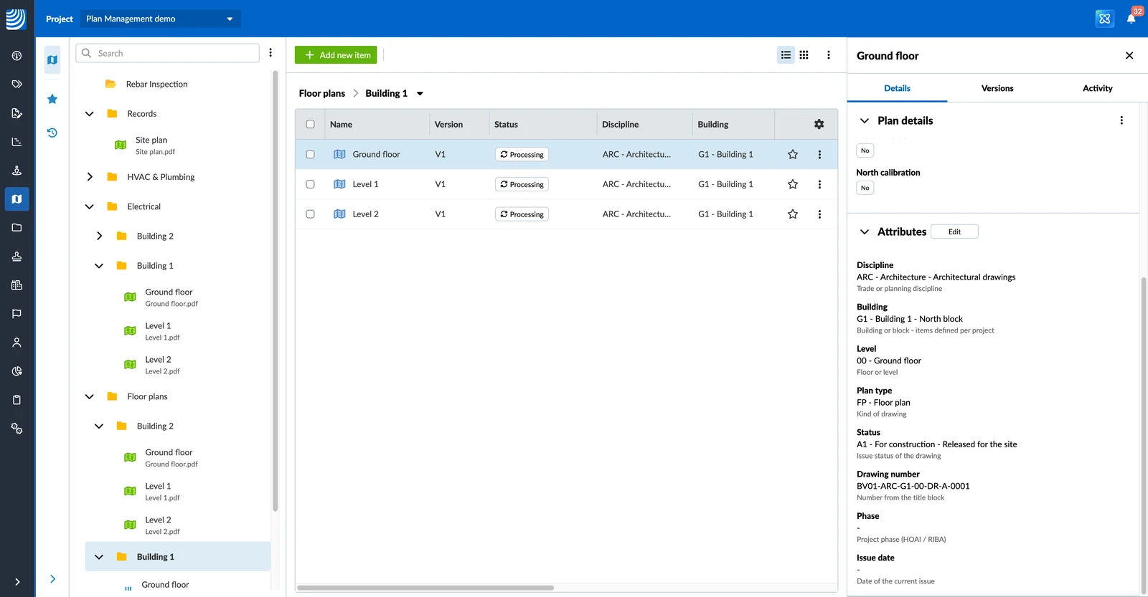Screen dimensions: 1148x597
Task: Open the flag icon in left sidebar
Action: [x=17, y=314]
